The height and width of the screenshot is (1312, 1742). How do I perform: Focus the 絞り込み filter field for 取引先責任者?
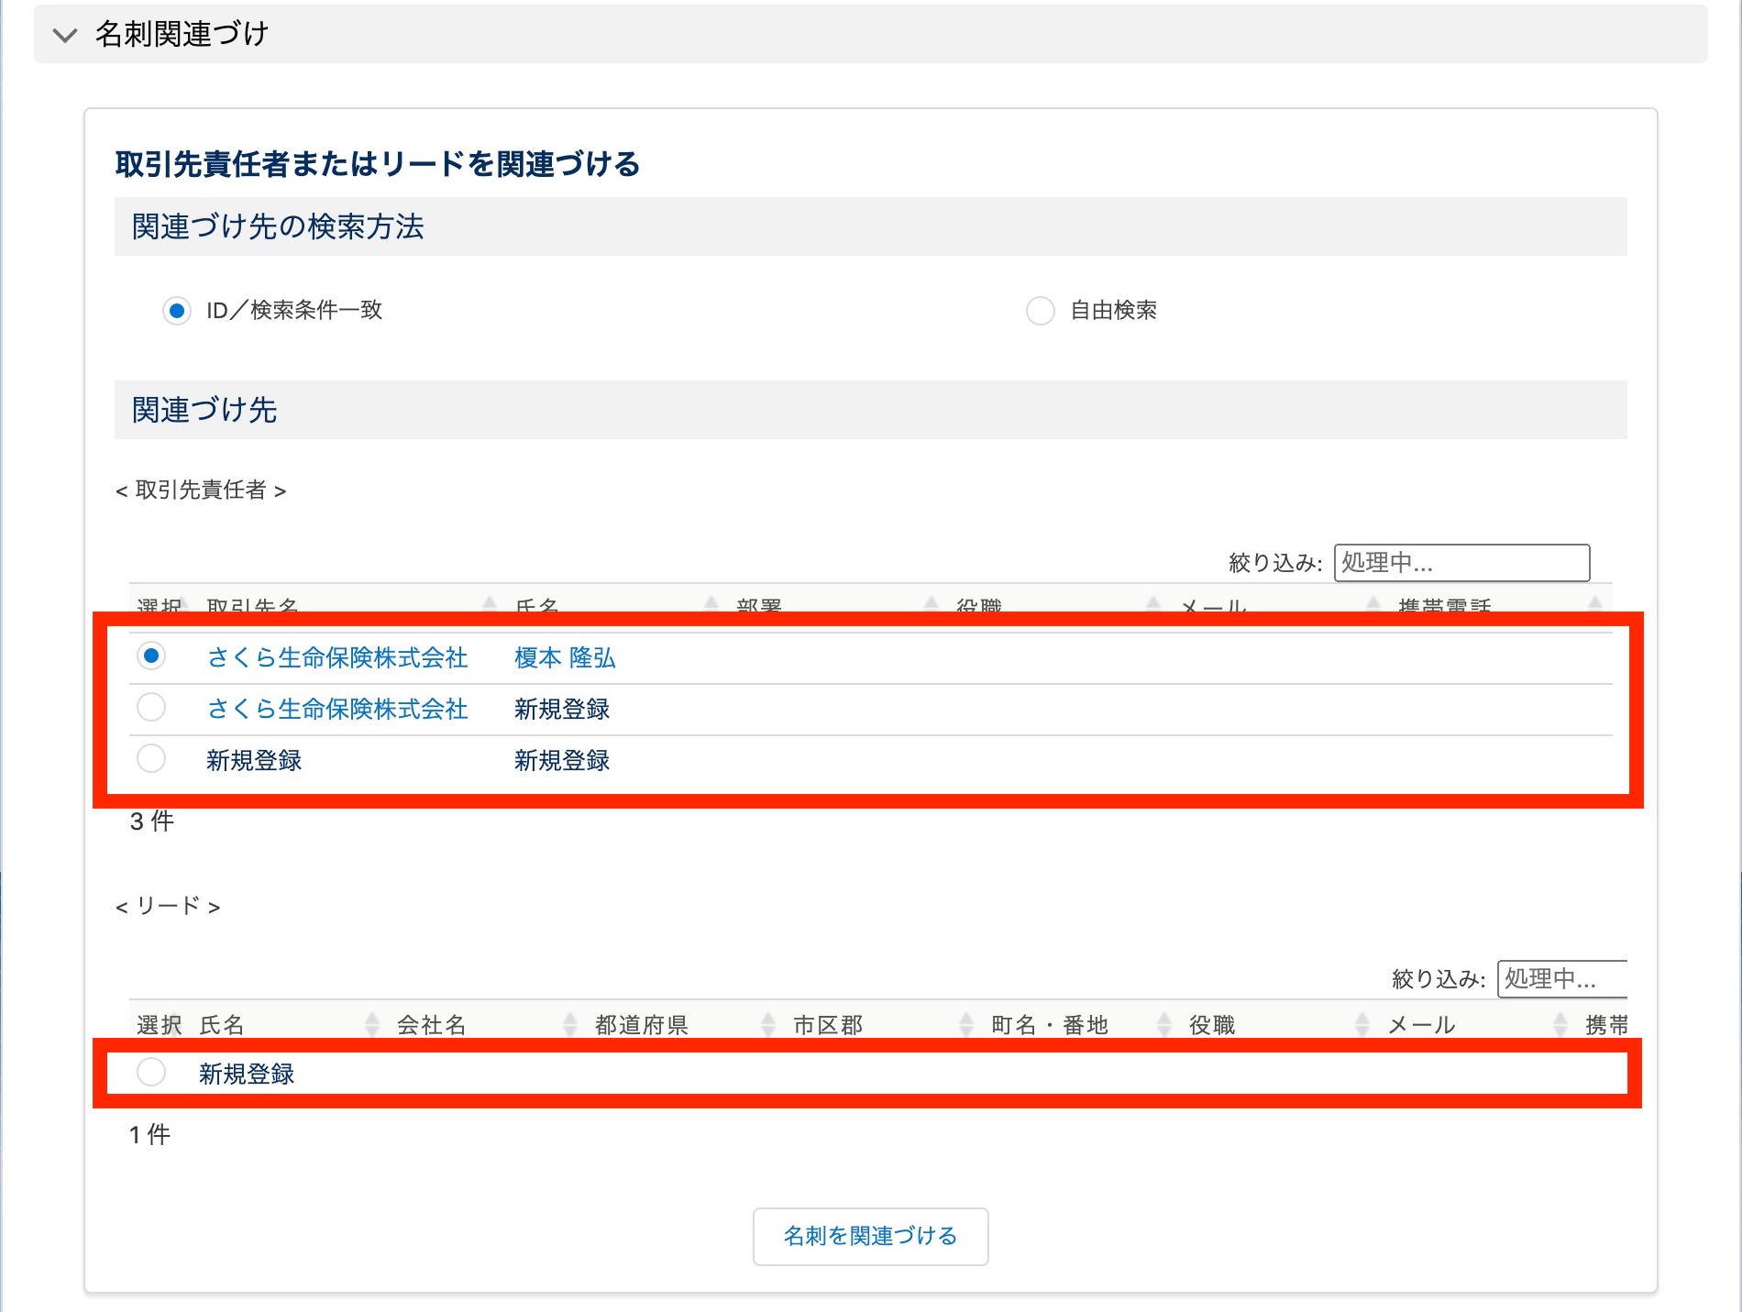click(x=1461, y=562)
